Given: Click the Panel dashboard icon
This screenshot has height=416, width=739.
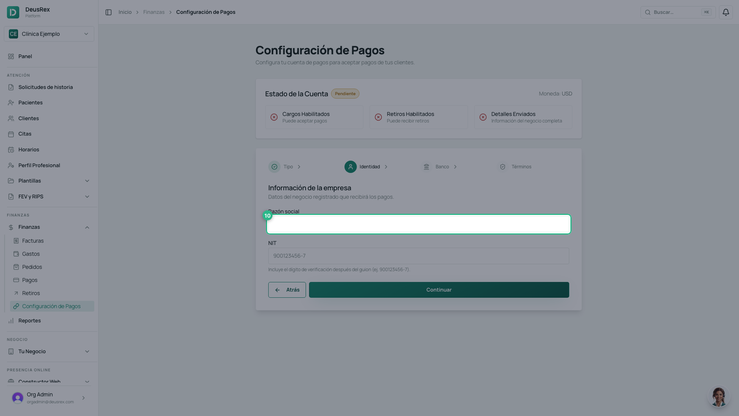Looking at the screenshot, I should pos(11,56).
